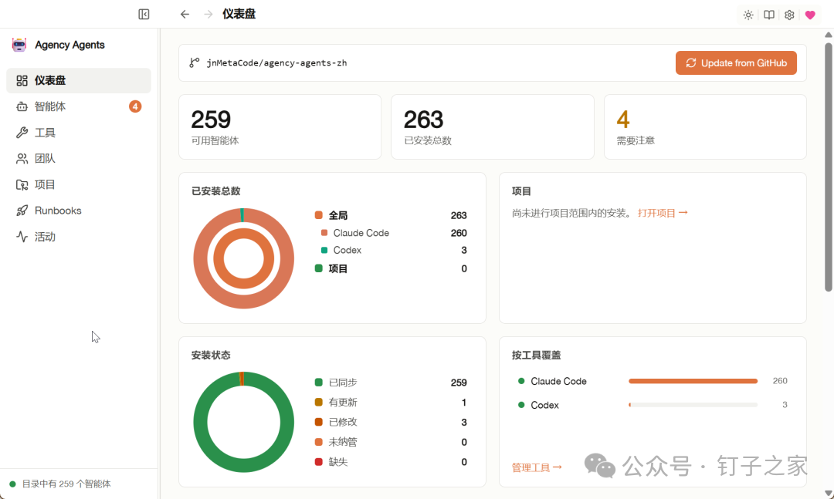The image size is (834, 499).
Task: Click the Runbooks rocket icon
Action: point(22,211)
